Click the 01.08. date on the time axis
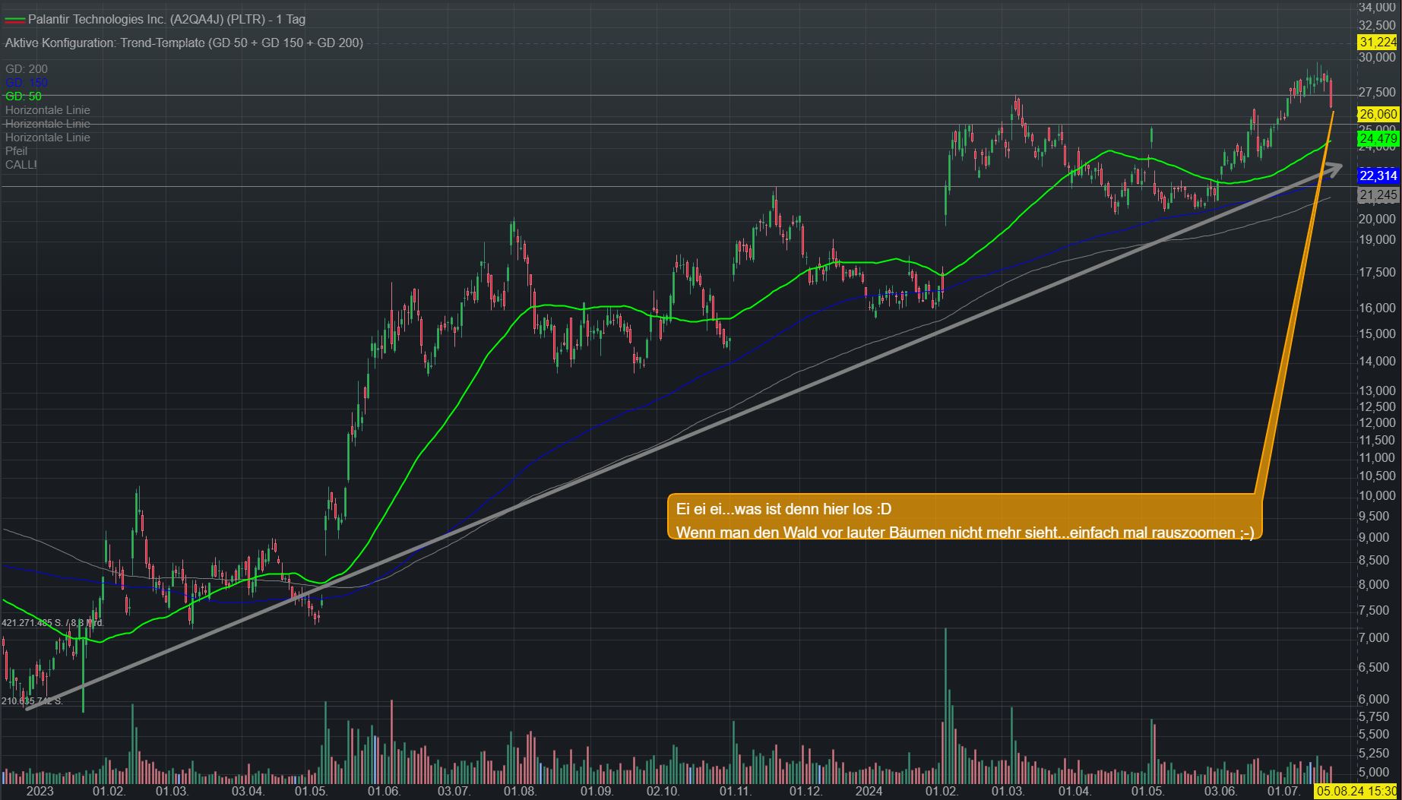The image size is (1402, 800). pos(521,792)
